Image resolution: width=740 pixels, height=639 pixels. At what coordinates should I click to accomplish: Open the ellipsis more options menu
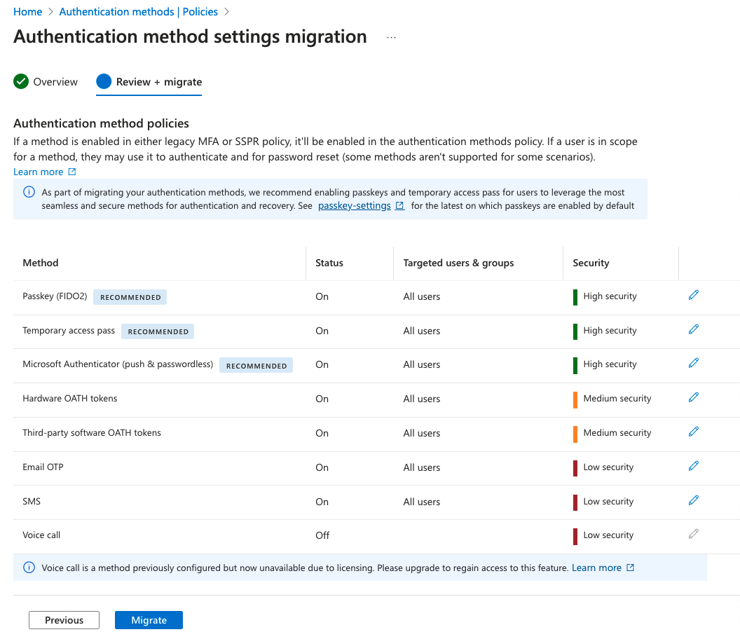point(391,38)
